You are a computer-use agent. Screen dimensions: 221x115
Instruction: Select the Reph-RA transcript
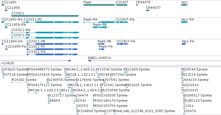(99, 22)
